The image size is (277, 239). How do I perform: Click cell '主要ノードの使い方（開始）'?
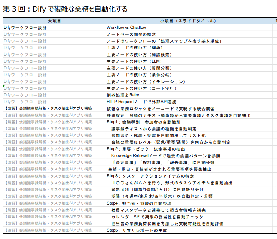click(x=135, y=48)
